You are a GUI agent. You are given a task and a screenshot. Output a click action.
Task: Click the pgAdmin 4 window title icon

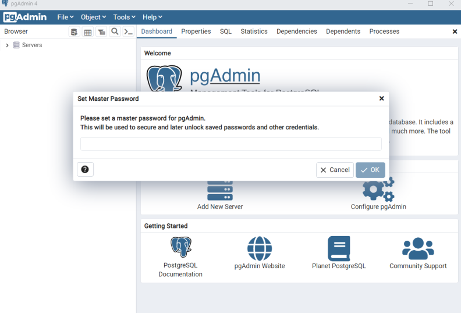click(x=5, y=3)
